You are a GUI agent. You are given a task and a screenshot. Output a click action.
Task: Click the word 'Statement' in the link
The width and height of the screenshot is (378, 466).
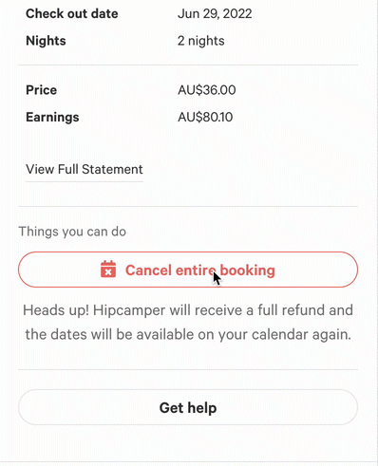coord(112,169)
